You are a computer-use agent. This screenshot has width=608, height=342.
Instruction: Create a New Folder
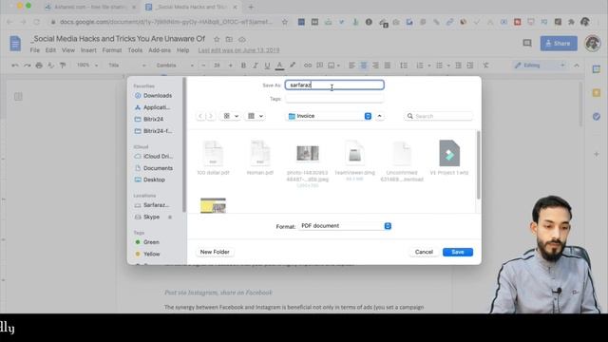[215, 252]
